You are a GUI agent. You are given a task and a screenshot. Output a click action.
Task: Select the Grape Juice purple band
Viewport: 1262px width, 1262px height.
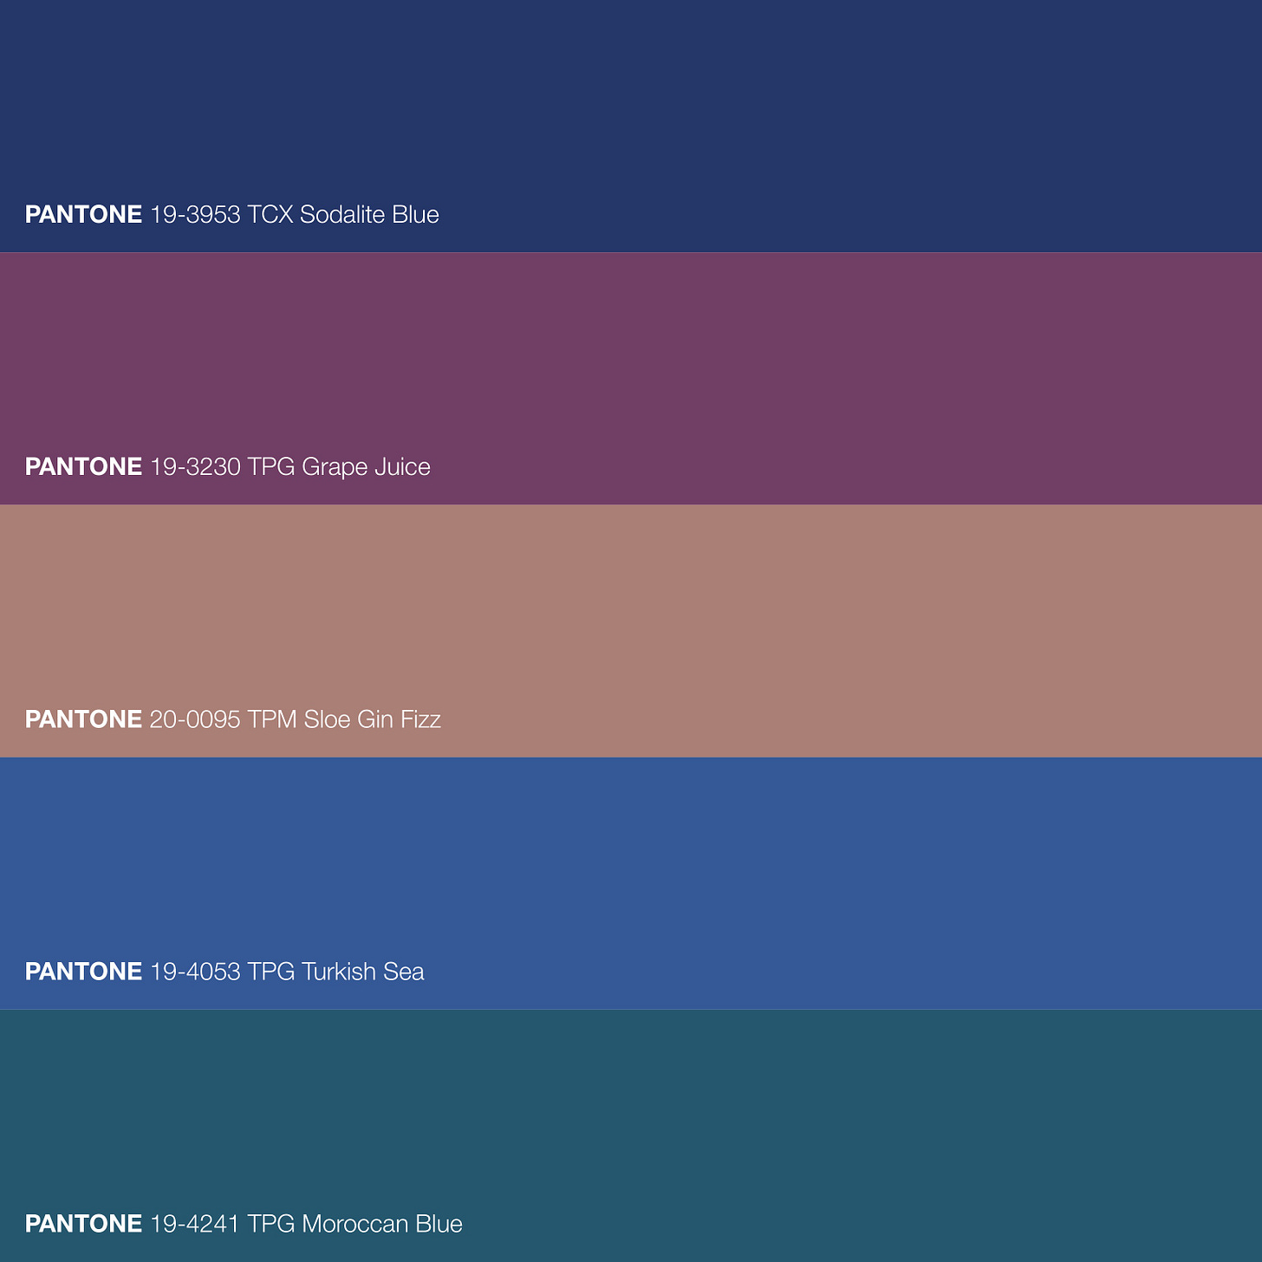coord(631,379)
